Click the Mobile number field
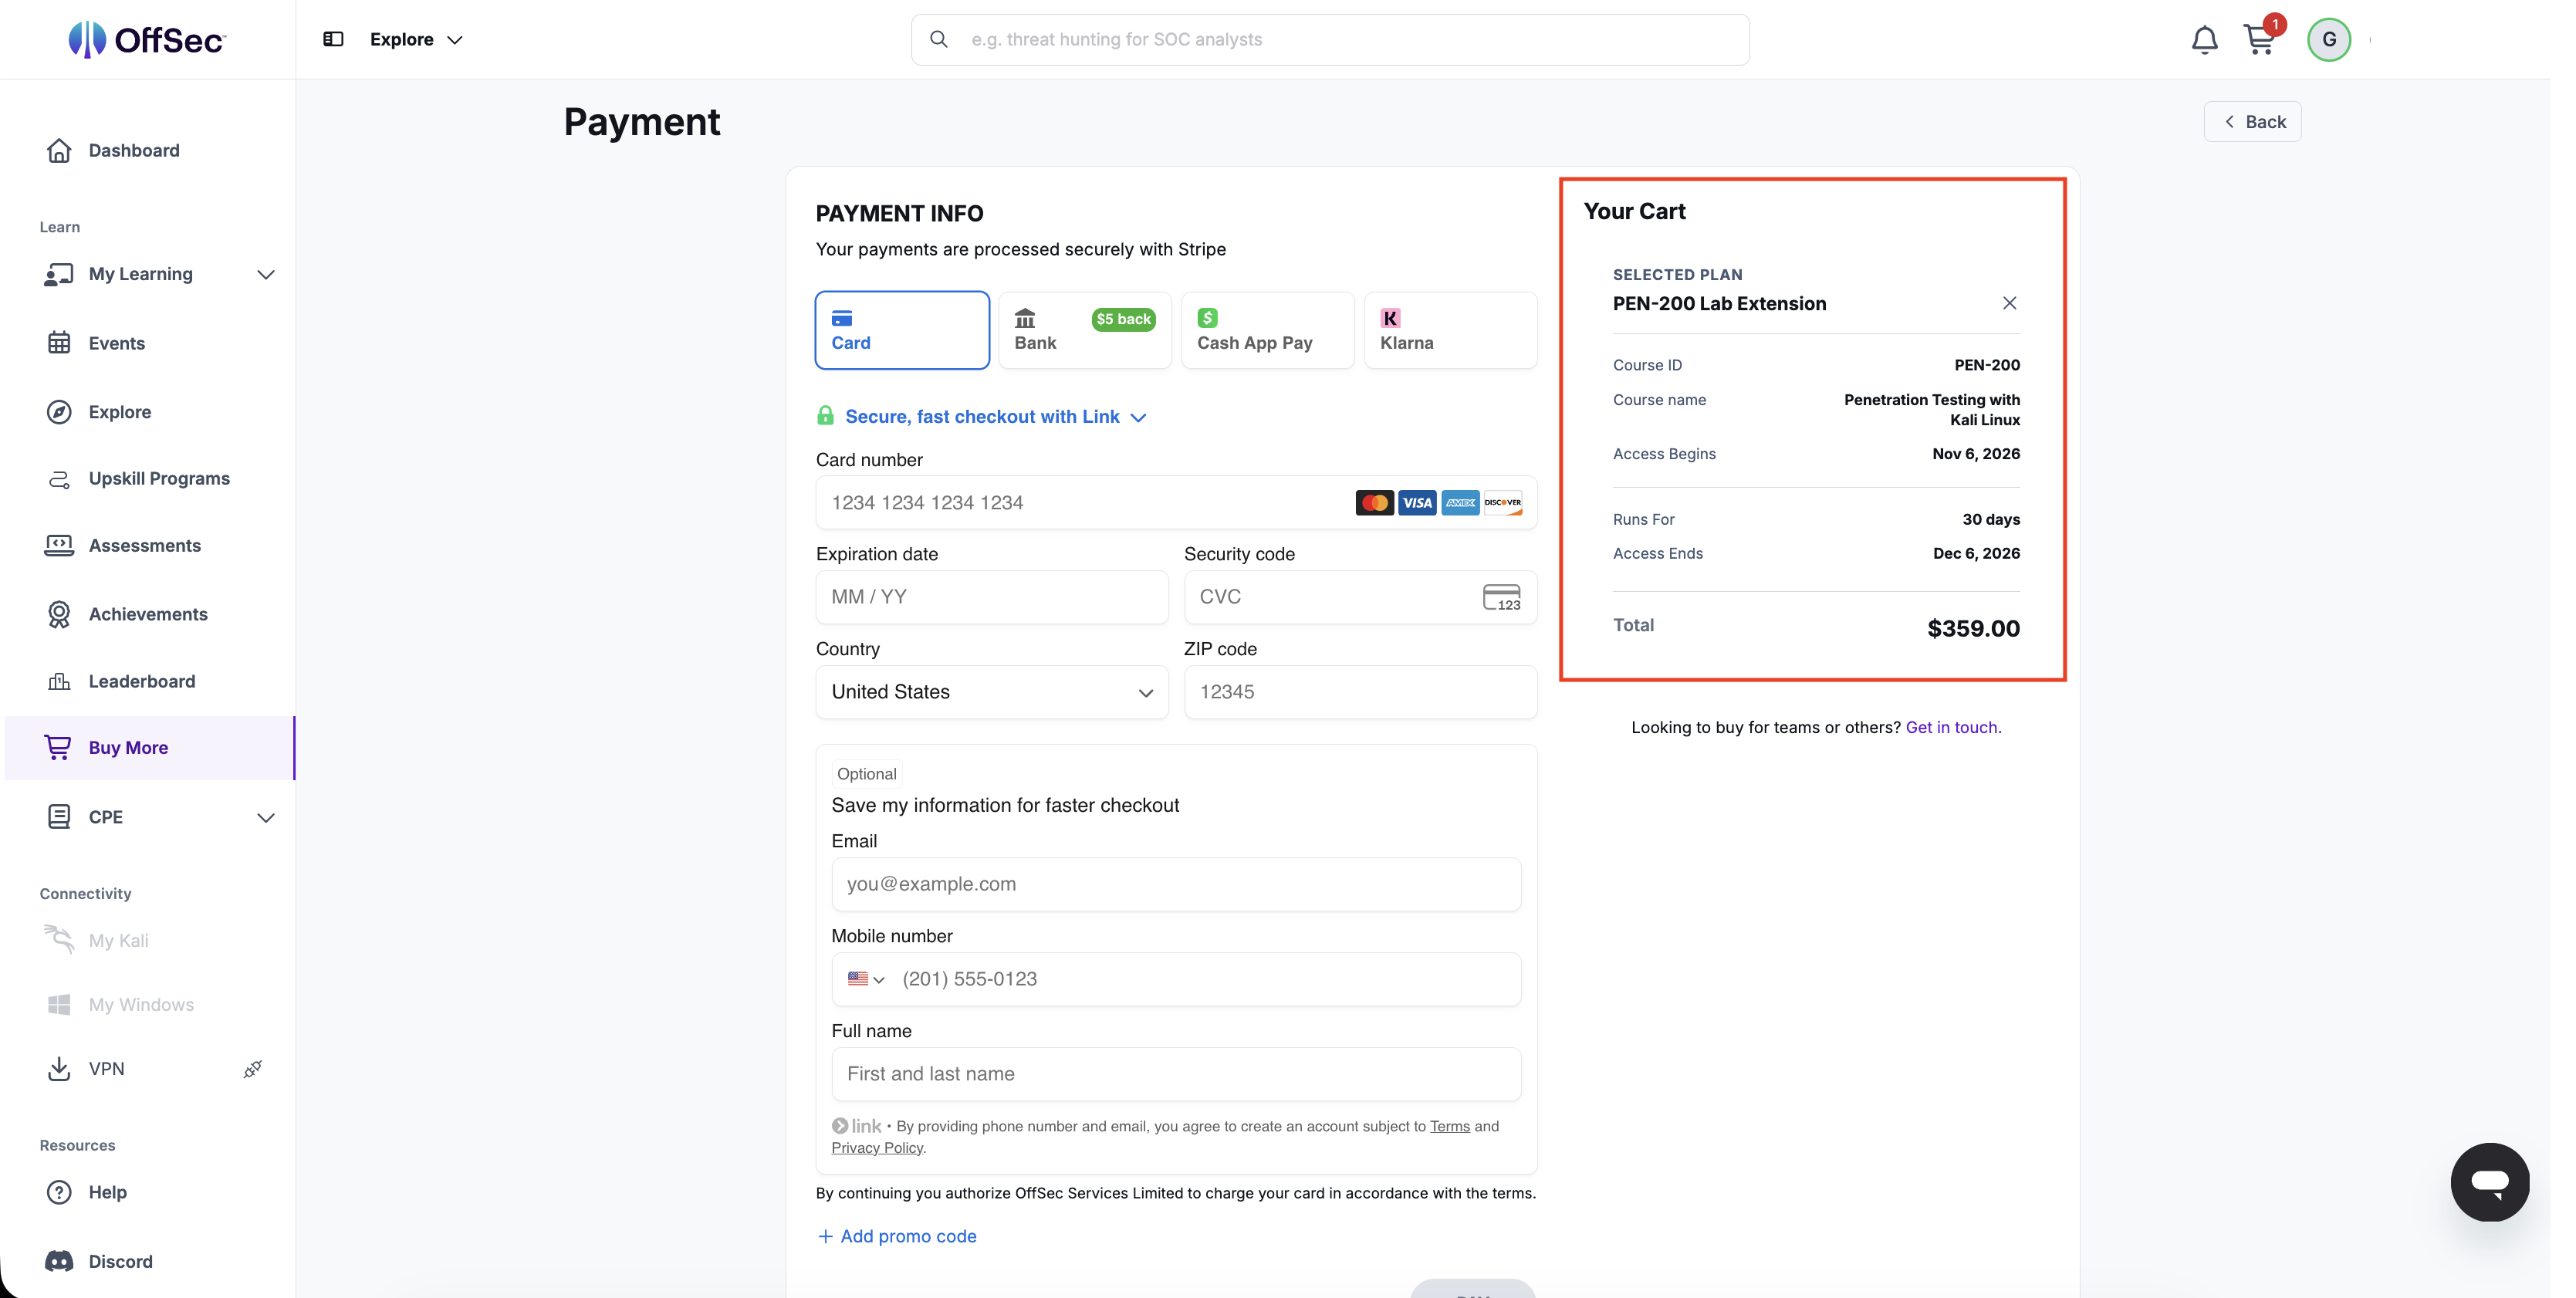The image size is (2576, 1298). click(1177, 979)
